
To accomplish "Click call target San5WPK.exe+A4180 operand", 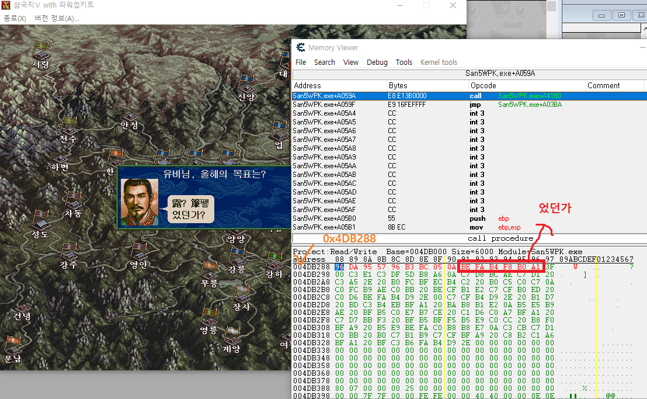I will (x=530, y=96).
